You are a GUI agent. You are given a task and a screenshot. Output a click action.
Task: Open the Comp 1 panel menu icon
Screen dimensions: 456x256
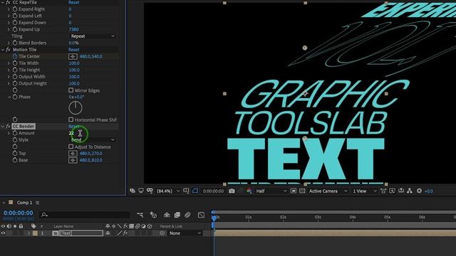coord(38,203)
